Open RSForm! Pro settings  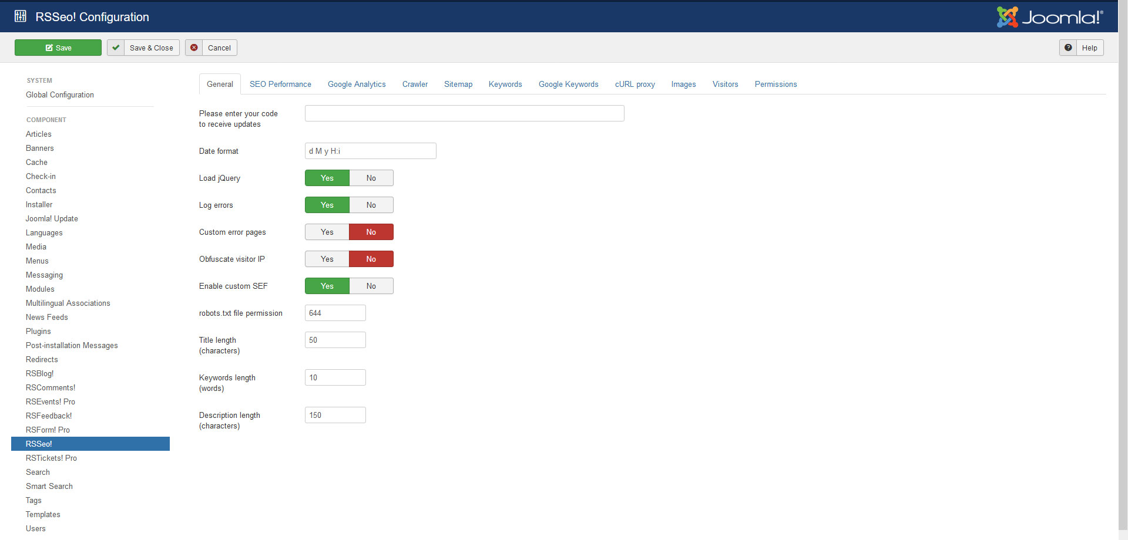pos(48,430)
